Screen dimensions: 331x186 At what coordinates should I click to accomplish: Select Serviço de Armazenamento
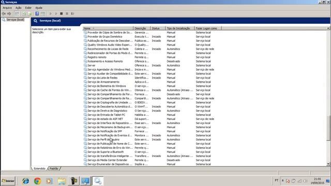tap(103, 82)
